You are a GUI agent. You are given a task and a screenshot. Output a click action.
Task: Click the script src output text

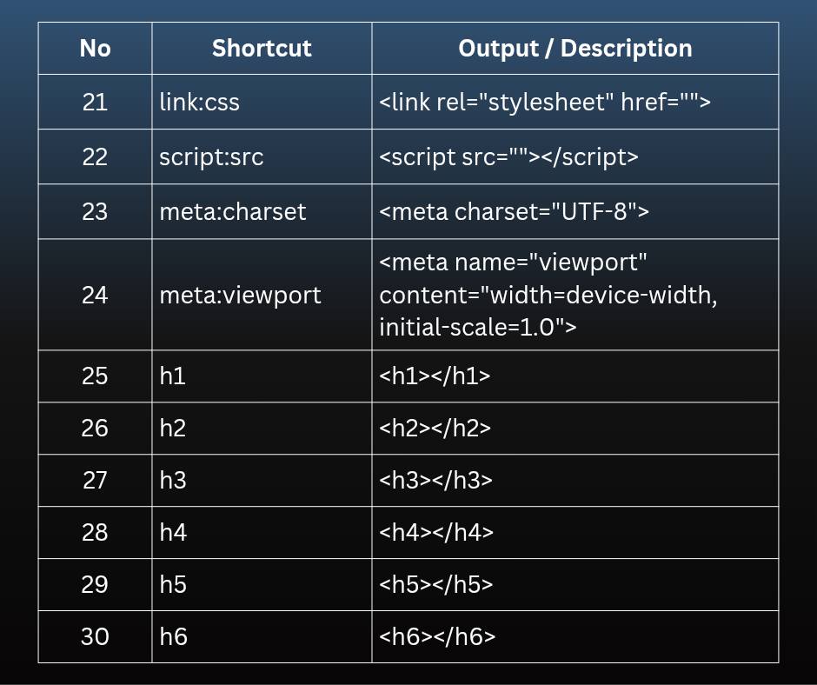(x=508, y=157)
